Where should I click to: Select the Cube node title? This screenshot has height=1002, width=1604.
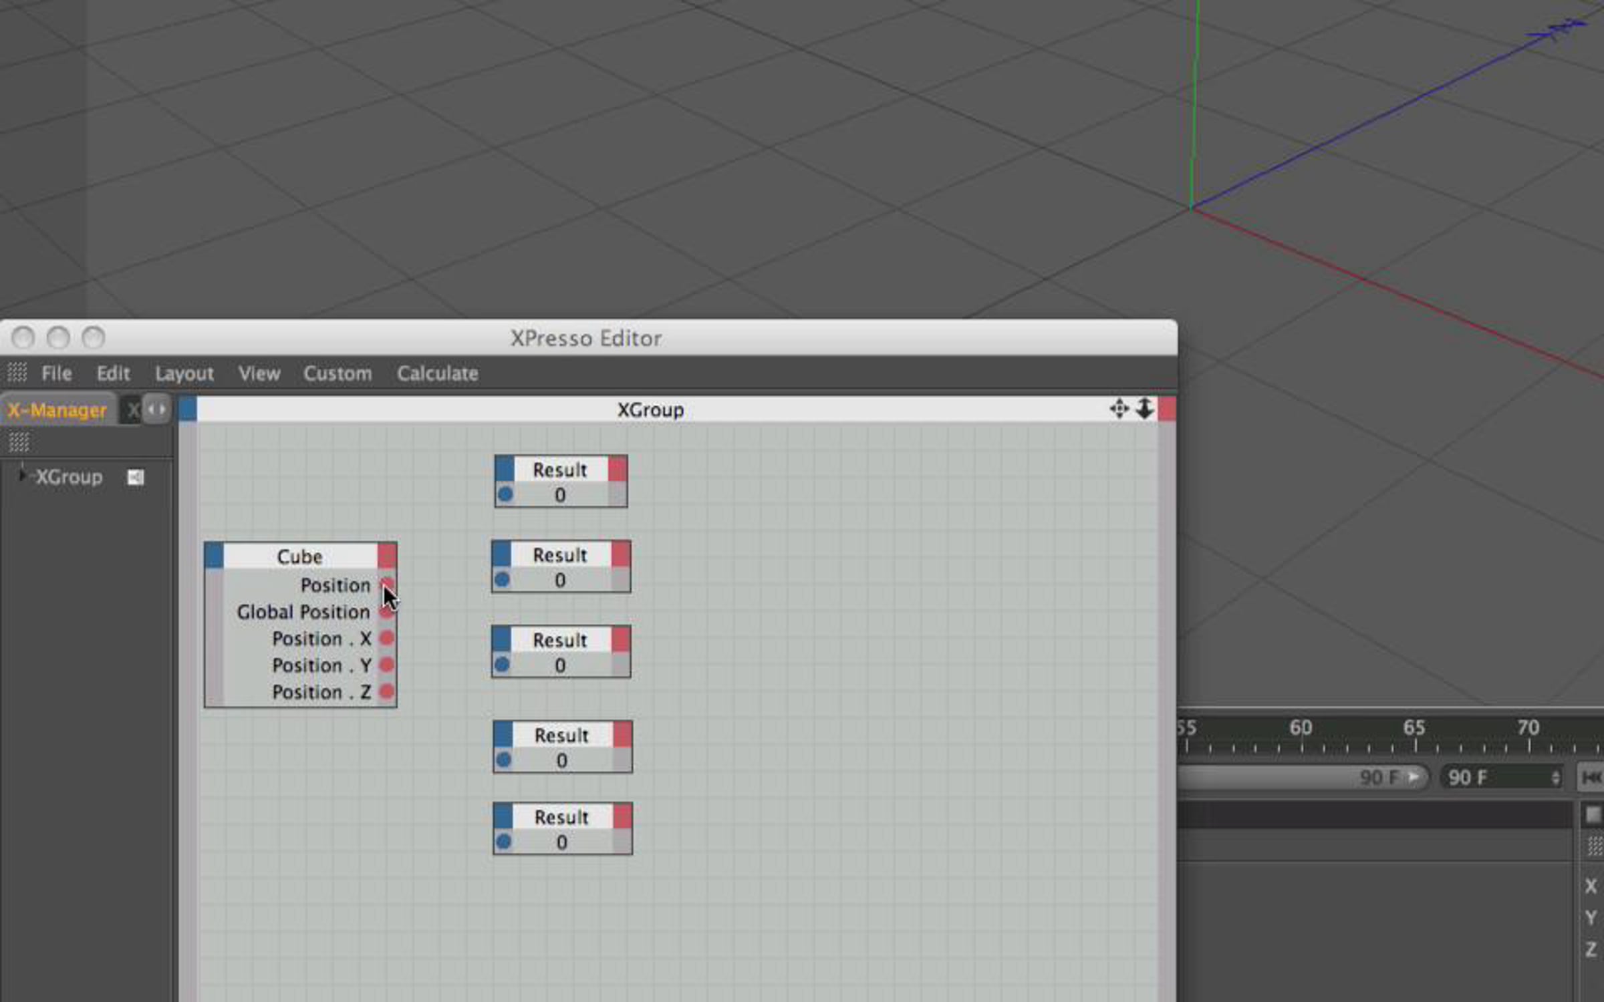click(300, 556)
